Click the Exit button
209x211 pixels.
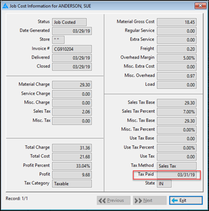click(x=186, y=200)
